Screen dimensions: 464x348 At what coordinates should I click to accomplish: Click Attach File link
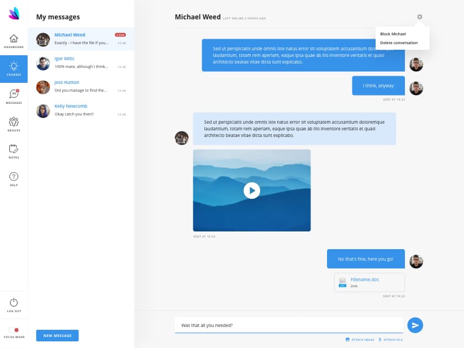(x=391, y=340)
